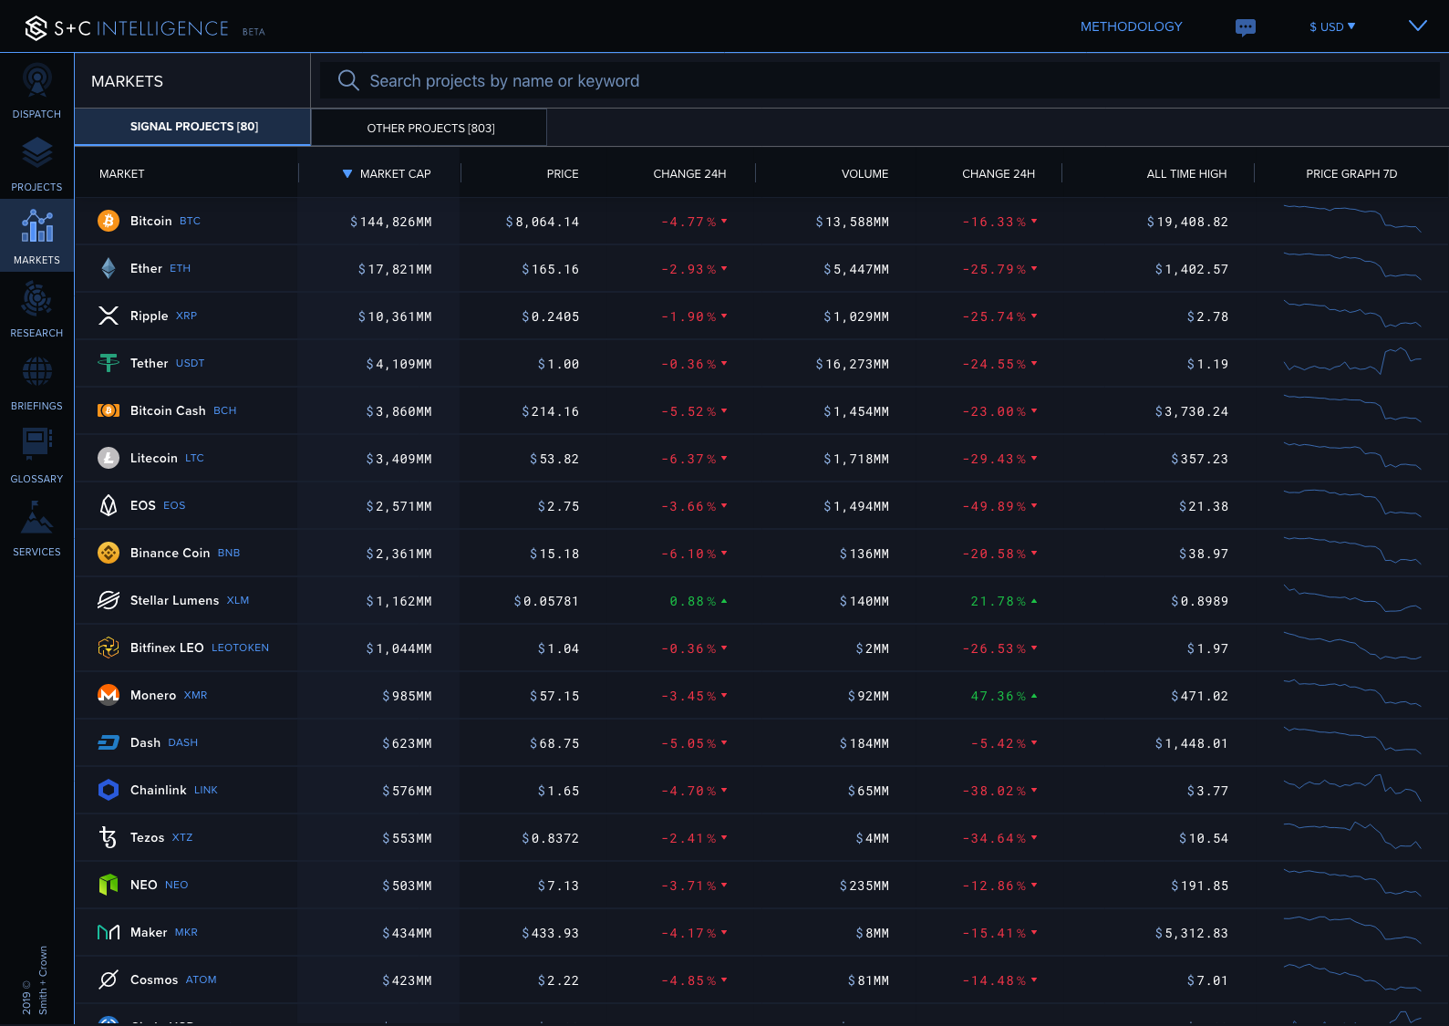The image size is (1449, 1026).
Task: Sort by All Time High column
Action: (x=1186, y=174)
